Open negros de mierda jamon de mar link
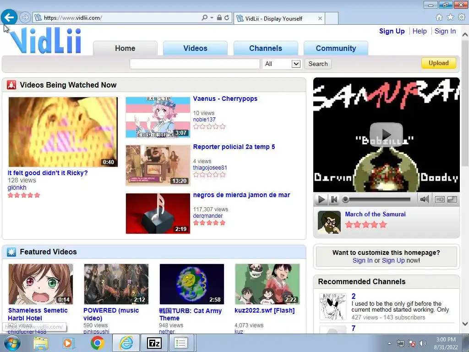The height and width of the screenshot is (352, 469). (241, 195)
